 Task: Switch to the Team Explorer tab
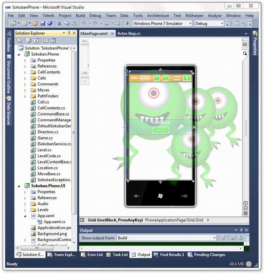click(x=62, y=255)
